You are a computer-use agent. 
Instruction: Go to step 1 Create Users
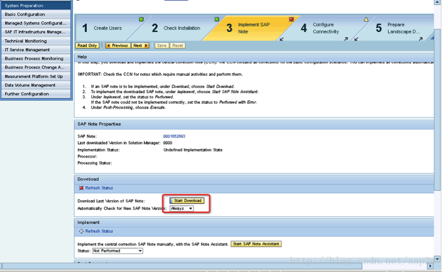[107, 28]
